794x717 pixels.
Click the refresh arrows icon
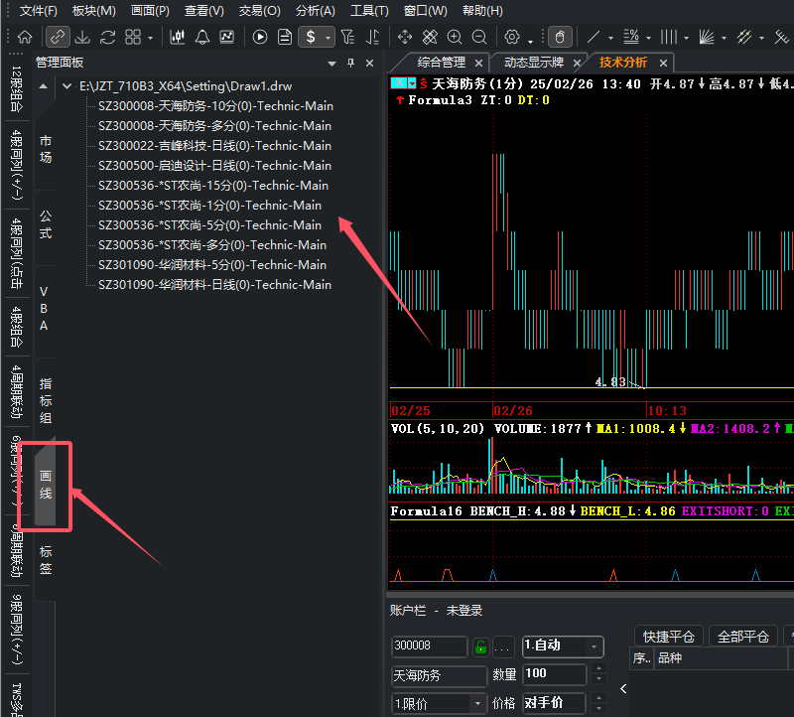pyautogui.click(x=107, y=37)
